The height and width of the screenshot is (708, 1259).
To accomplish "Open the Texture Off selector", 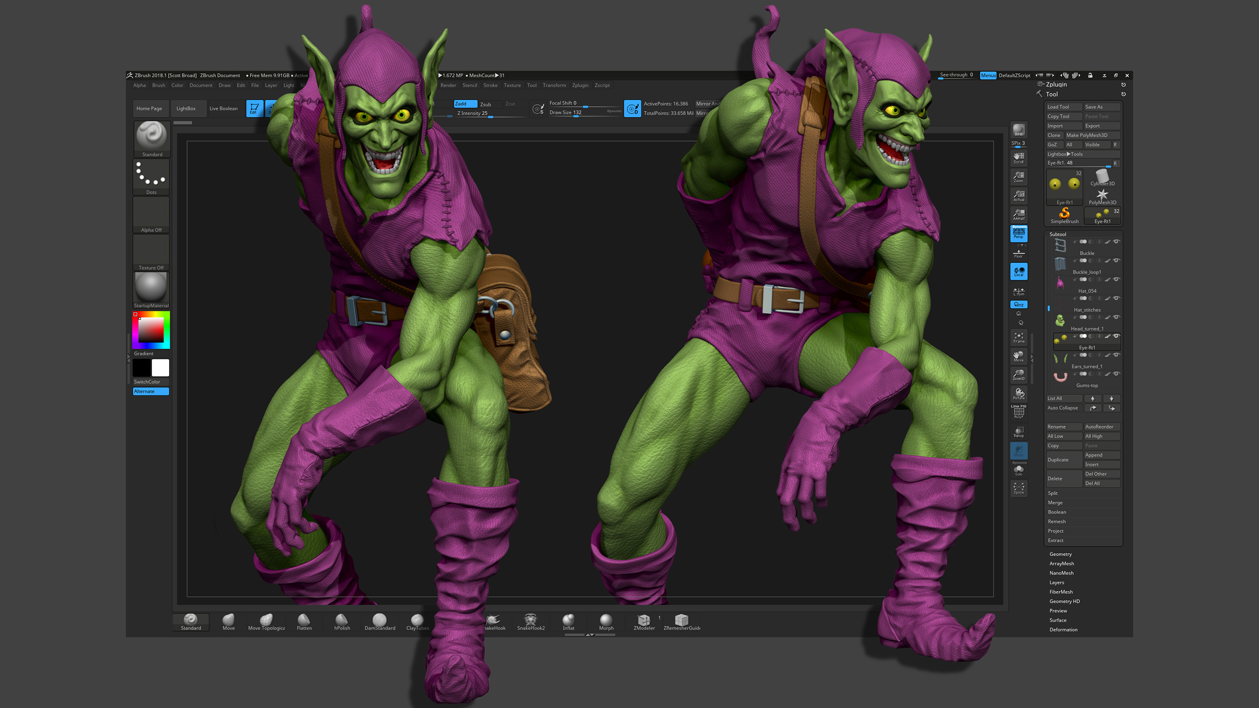I will (x=151, y=253).
